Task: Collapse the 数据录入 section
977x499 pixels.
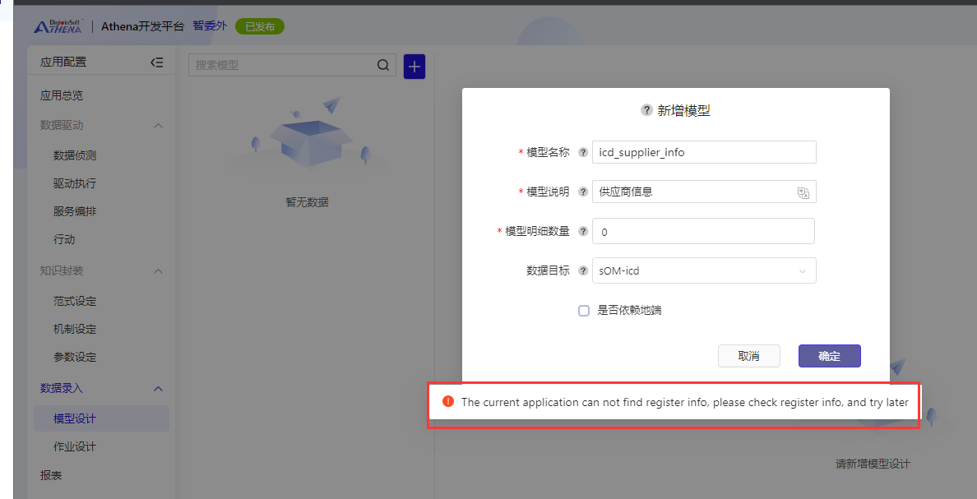Action: [159, 388]
